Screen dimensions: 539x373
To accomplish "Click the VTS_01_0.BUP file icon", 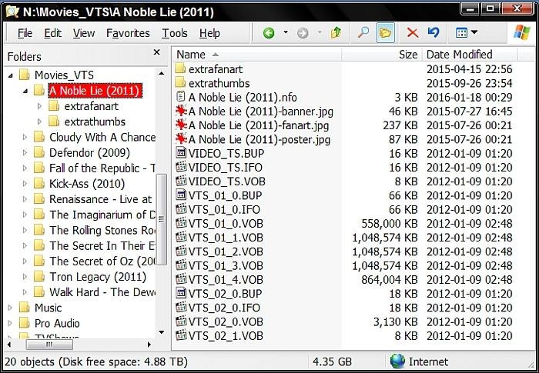I will tap(181, 195).
